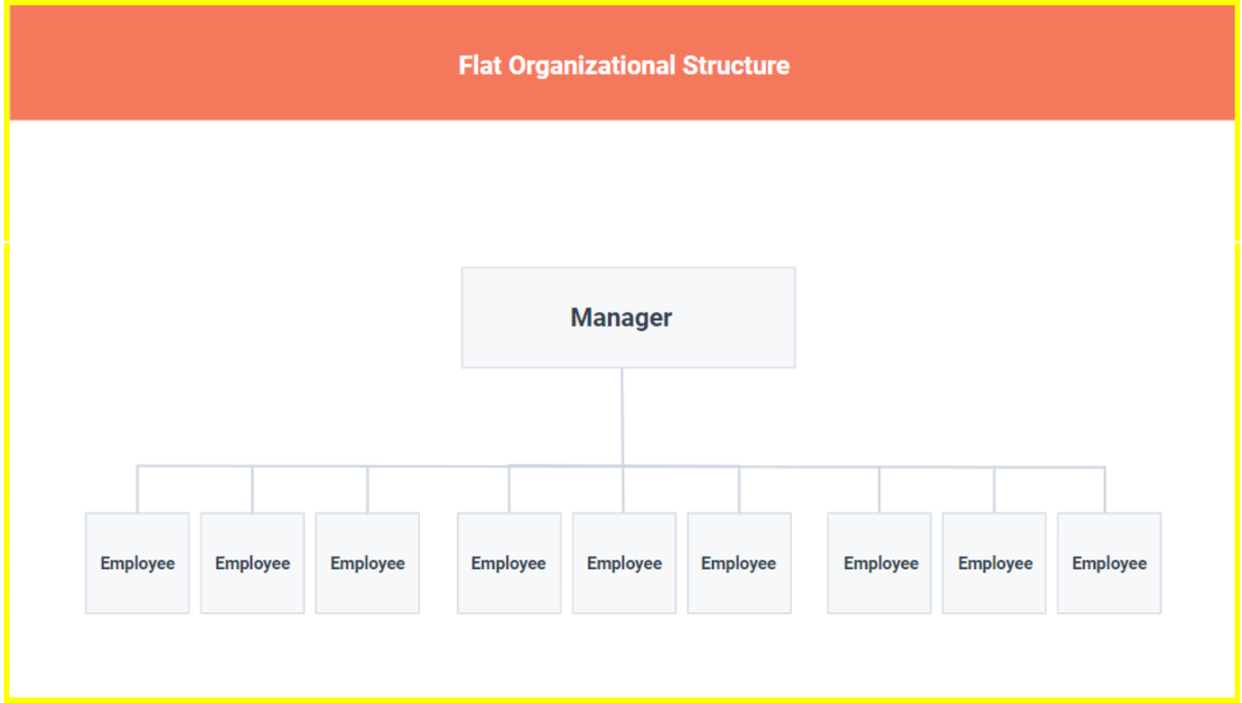
Task: Select the sixth Employee box from left
Action: click(x=739, y=563)
